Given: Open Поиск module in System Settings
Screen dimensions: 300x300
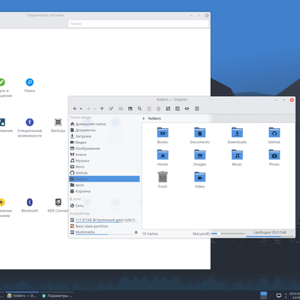Looking at the screenshot, I should tap(29, 85).
